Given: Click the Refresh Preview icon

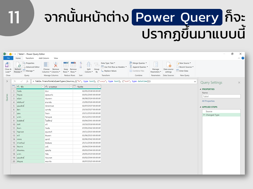Looking at the screenshot, I should (18, 65).
